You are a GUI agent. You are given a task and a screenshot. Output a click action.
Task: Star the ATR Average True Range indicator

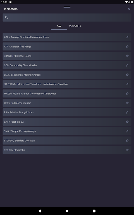tap(127, 46)
